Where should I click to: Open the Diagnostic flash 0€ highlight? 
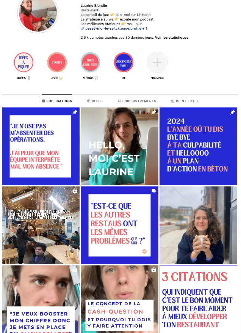(124, 62)
